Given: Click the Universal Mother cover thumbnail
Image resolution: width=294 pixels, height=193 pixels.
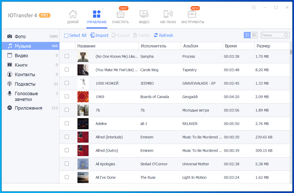Looking at the screenshot, I should [83, 164].
